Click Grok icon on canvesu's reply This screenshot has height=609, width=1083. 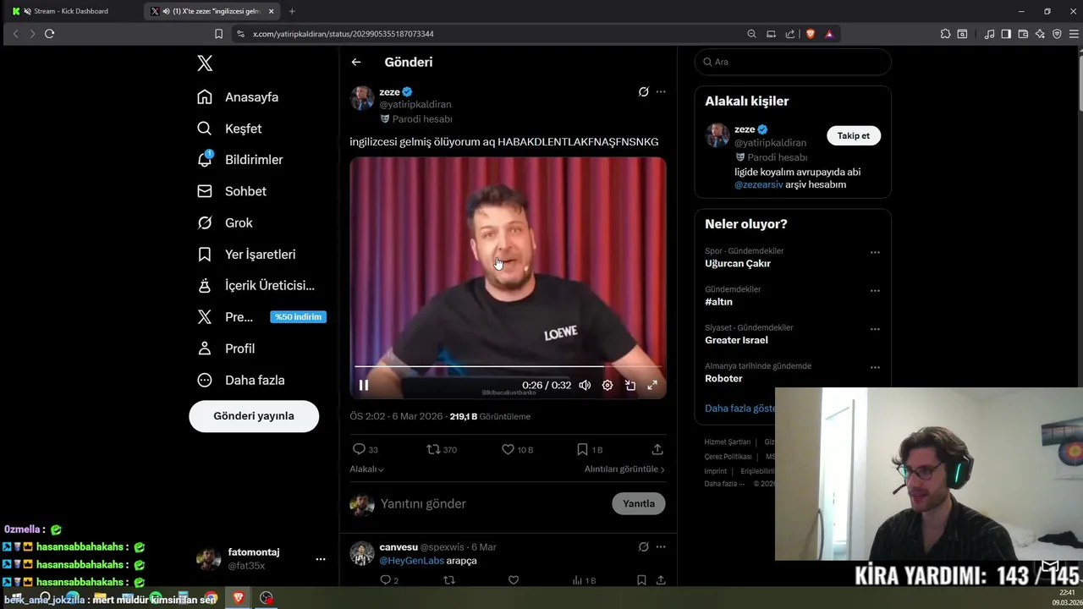pos(644,546)
